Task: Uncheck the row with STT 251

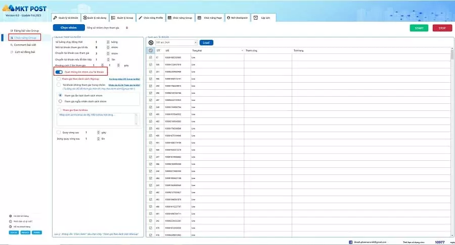Action: tap(150, 72)
